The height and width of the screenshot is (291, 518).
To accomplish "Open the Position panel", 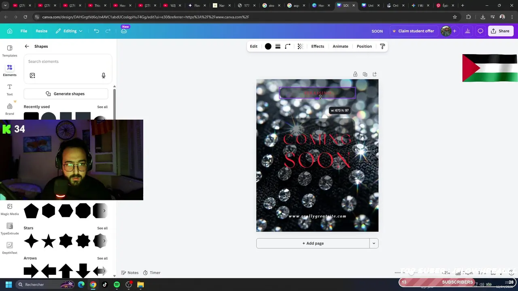I will (x=364, y=46).
